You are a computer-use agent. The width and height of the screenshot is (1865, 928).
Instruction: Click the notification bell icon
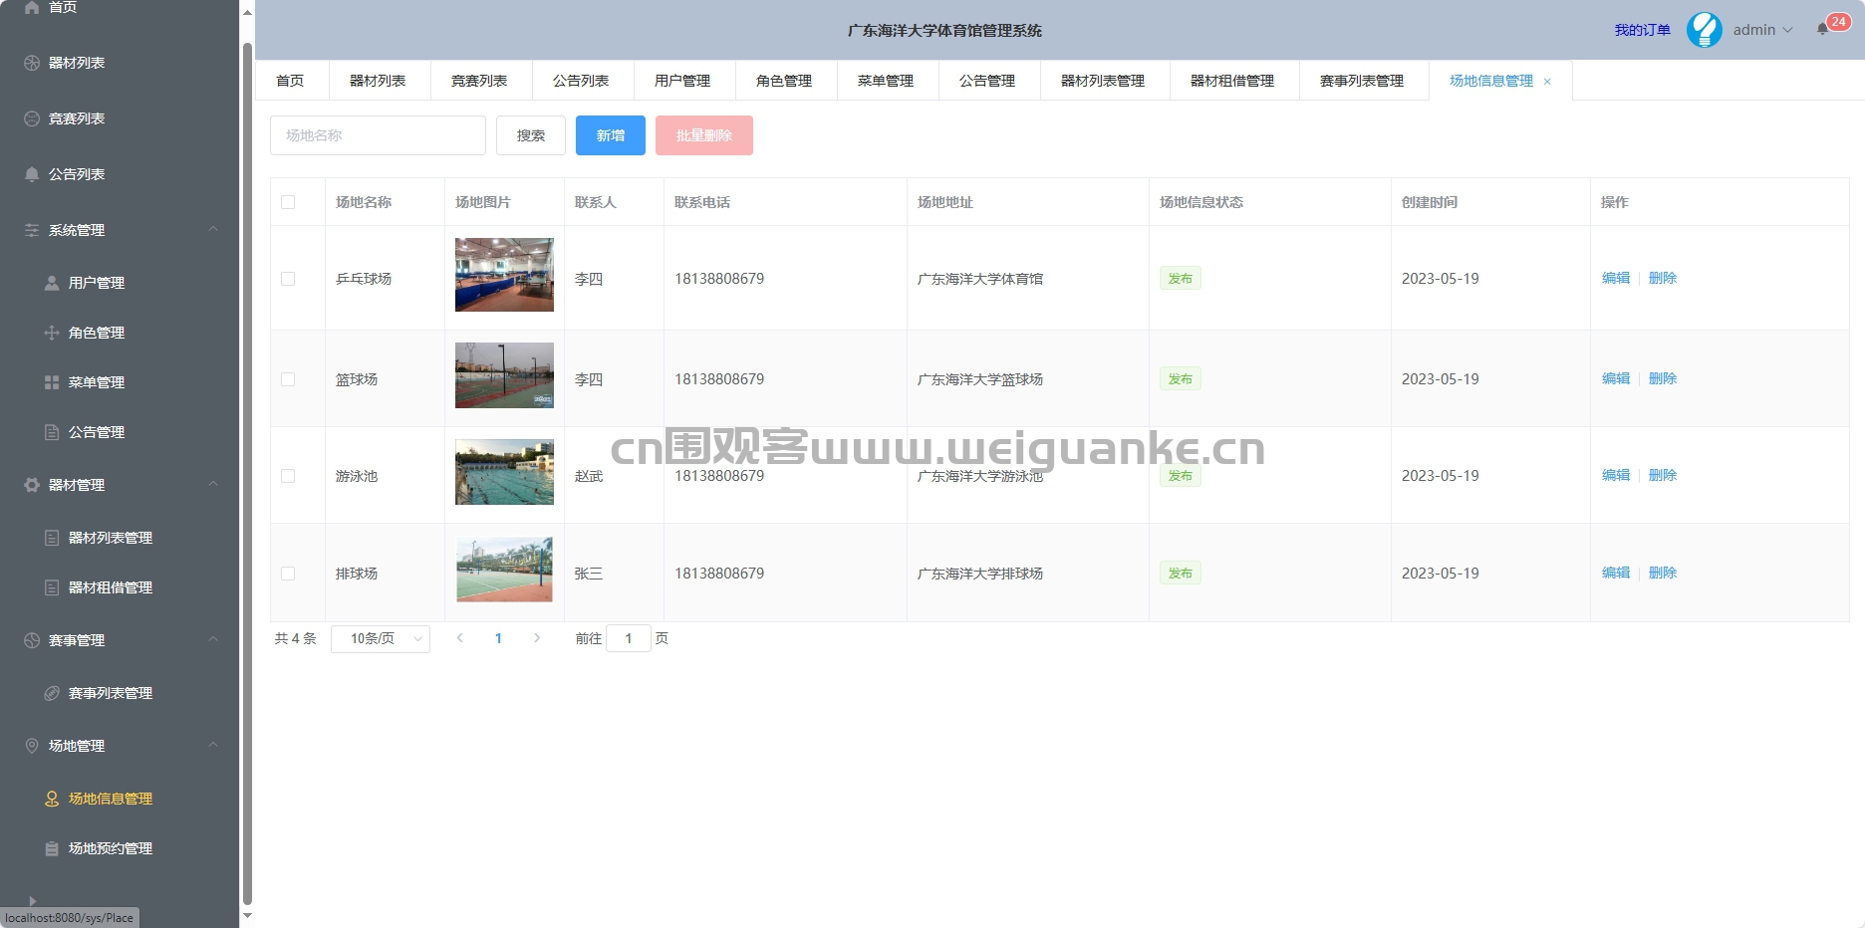point(1822,29)
